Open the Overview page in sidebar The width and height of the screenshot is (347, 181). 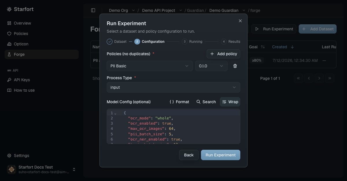41,23
